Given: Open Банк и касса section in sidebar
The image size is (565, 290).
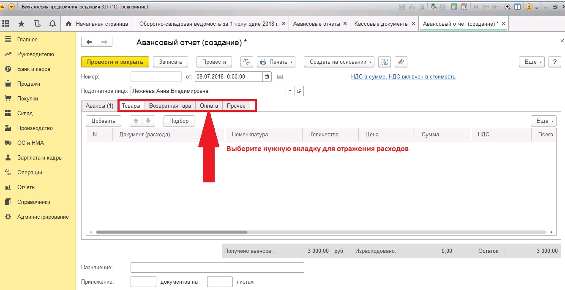Looking at the screenshot, I should [33, 69].
